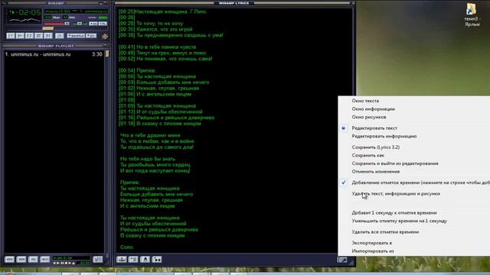The height and width of the screenshot is (275, 490).
Task: Click the Winamp Play button
Action: coord(21,36)
